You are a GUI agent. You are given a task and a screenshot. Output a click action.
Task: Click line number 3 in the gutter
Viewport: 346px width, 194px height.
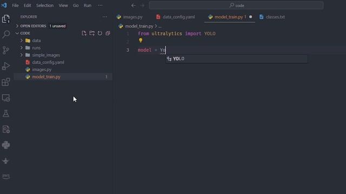[128, 50]
